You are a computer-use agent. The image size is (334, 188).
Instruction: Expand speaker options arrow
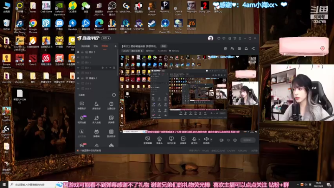click(211, 140)
